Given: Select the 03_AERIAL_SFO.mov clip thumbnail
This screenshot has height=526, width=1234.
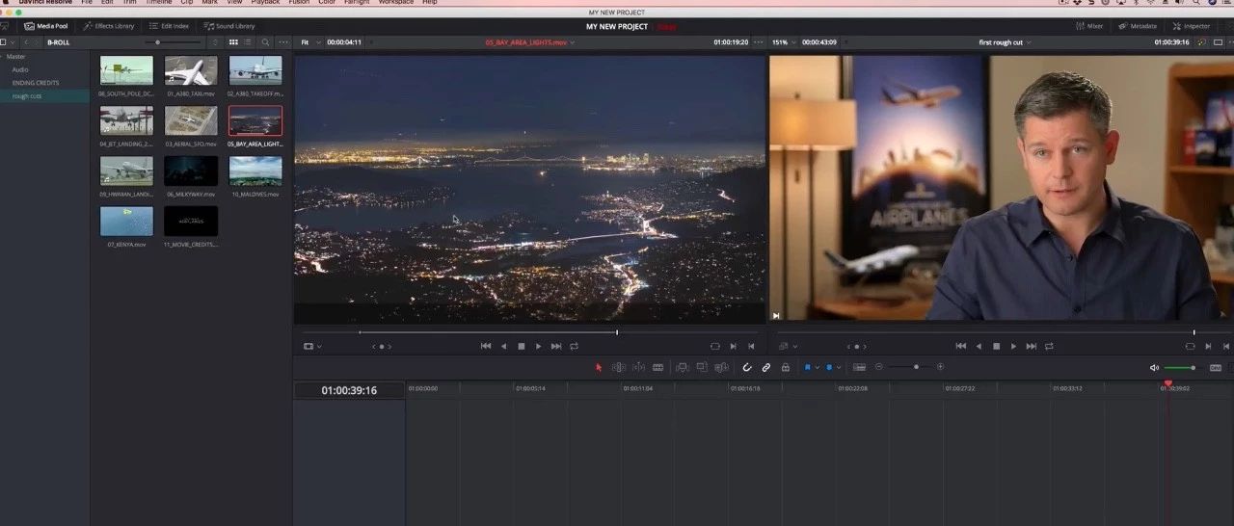Looking at the screenshot, I should click(191, 120).
